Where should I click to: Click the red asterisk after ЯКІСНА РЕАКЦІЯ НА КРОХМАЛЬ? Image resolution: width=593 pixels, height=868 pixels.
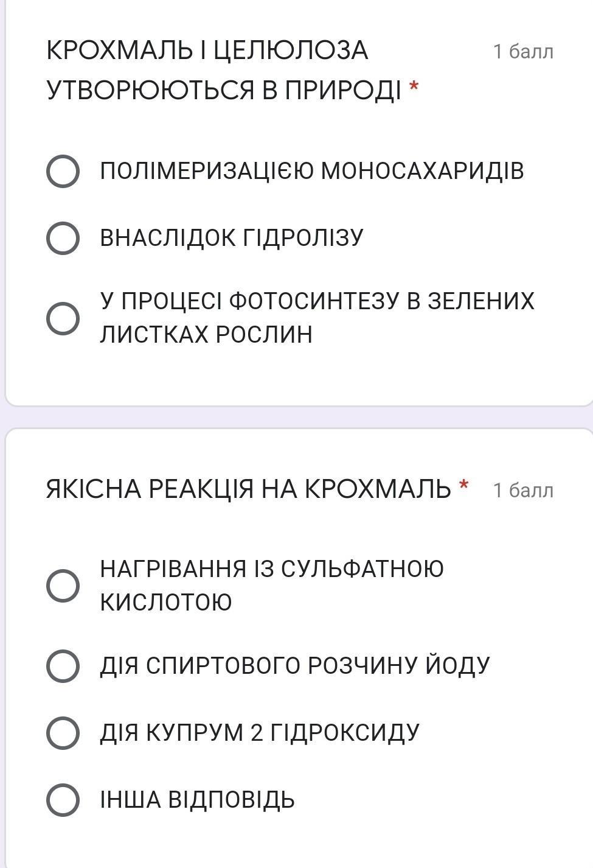(x=464, y=485)
